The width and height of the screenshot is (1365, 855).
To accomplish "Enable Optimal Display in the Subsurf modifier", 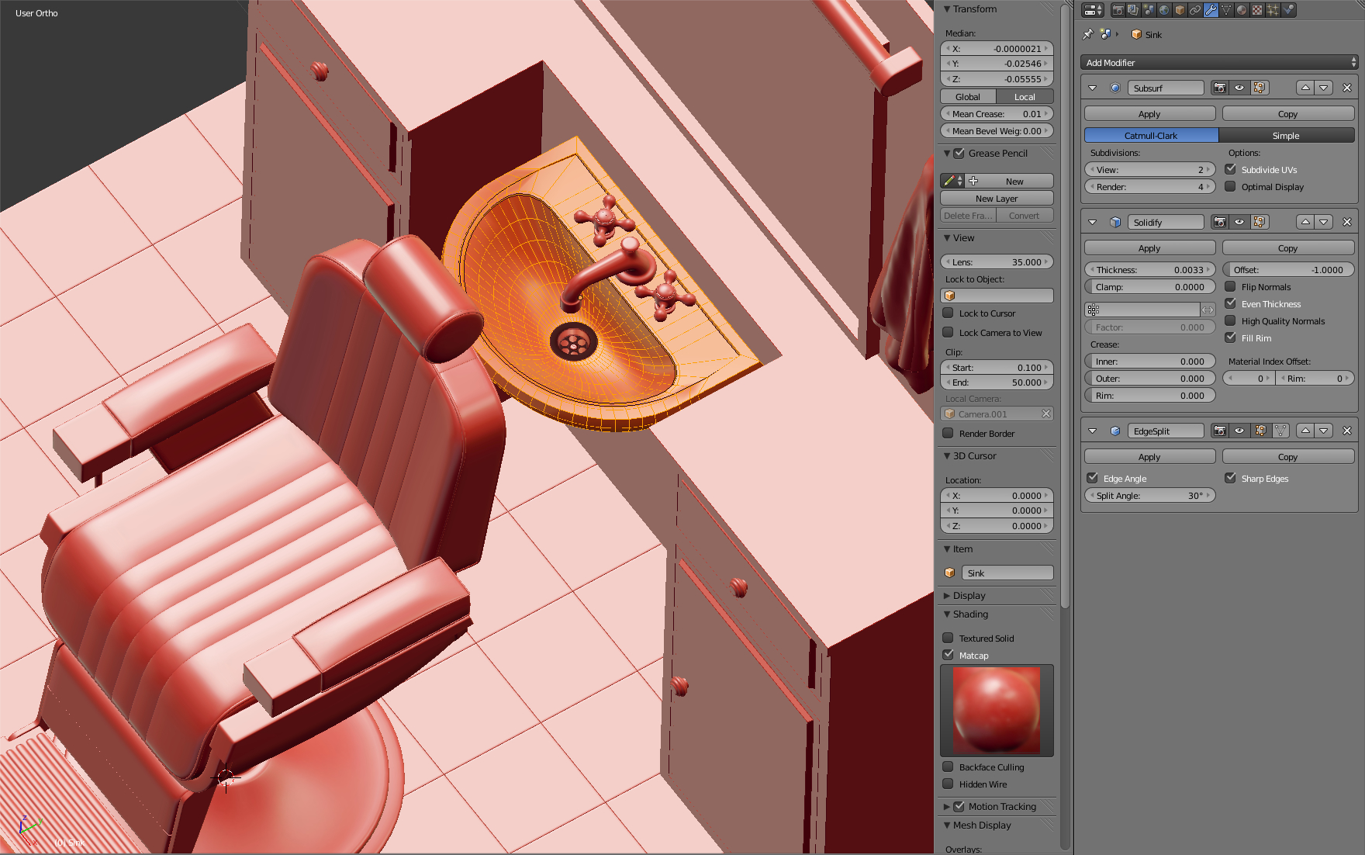I will pyautogui.click(x=1232, y=186).
